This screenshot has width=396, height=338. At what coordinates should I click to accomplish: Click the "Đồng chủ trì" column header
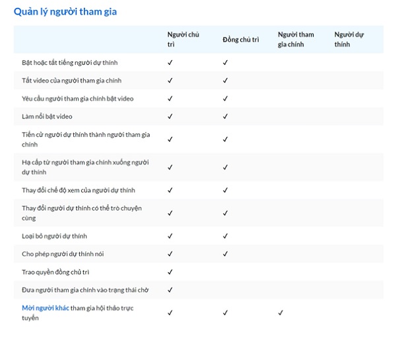point(240,40)
